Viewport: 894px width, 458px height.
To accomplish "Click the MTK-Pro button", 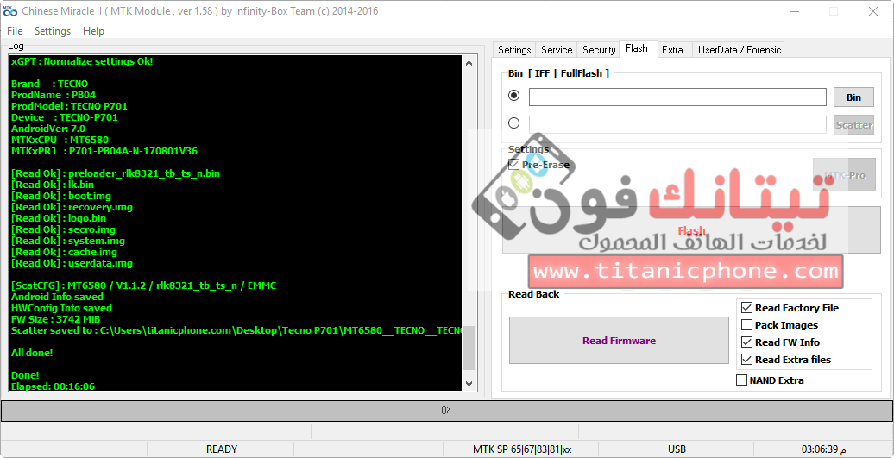I will [844, 175].
